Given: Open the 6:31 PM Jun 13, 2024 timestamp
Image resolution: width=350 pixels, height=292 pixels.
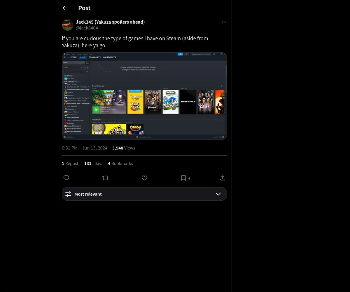Looking at the screenshot, I should (85, 148).
